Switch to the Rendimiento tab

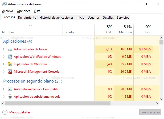coord(27,18)
